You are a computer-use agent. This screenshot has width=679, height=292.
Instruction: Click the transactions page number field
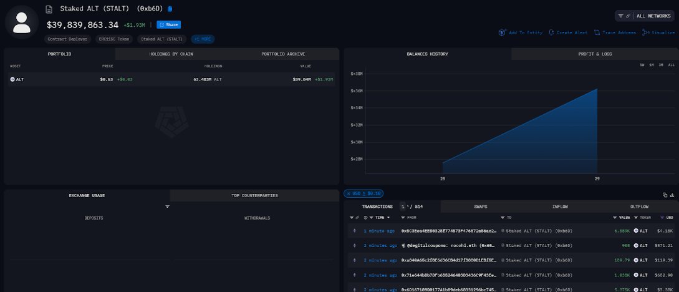(403, 207)
